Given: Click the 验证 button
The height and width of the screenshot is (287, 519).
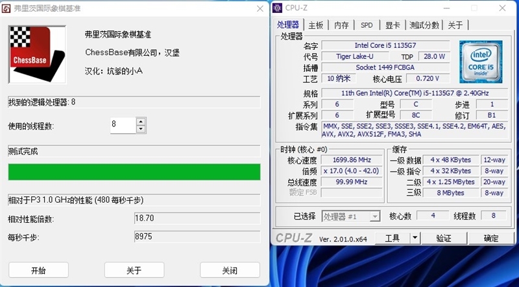Looking at the screenshot, I should 444,238.
